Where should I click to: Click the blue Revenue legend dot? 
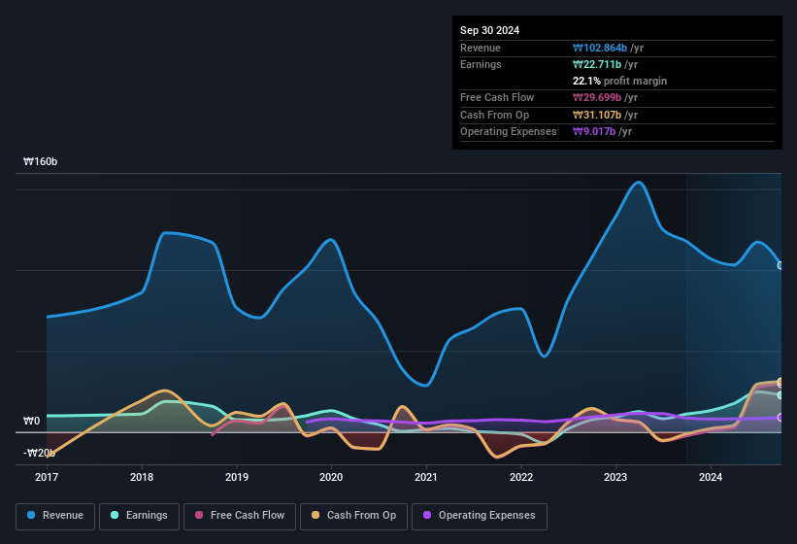32,516
